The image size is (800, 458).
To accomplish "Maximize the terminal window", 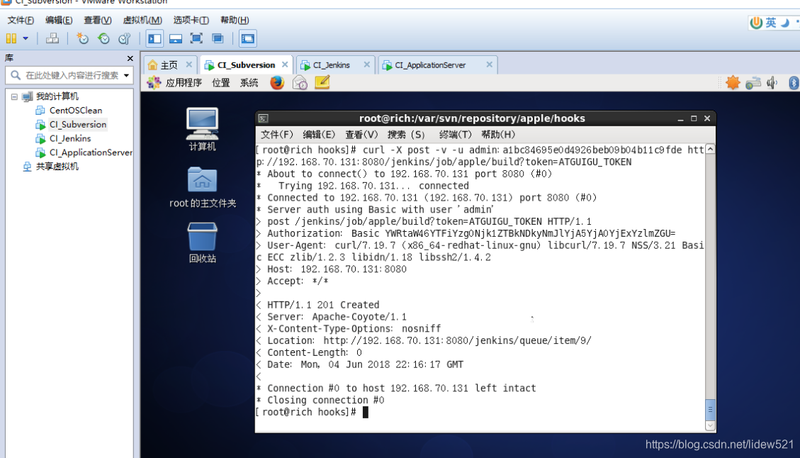I will [x=694, y=118].
